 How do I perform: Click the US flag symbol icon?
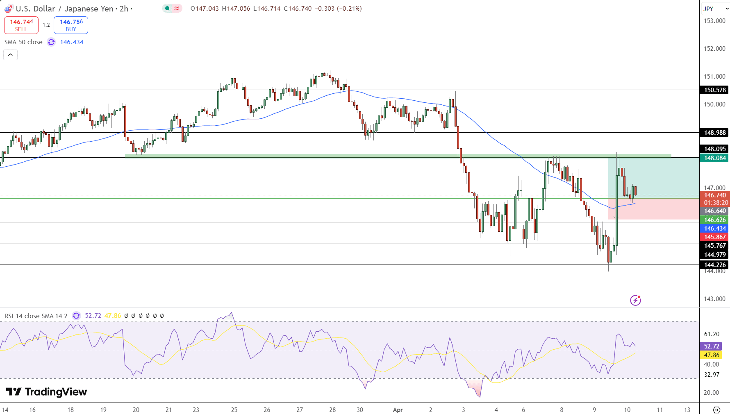pos(8,9)
